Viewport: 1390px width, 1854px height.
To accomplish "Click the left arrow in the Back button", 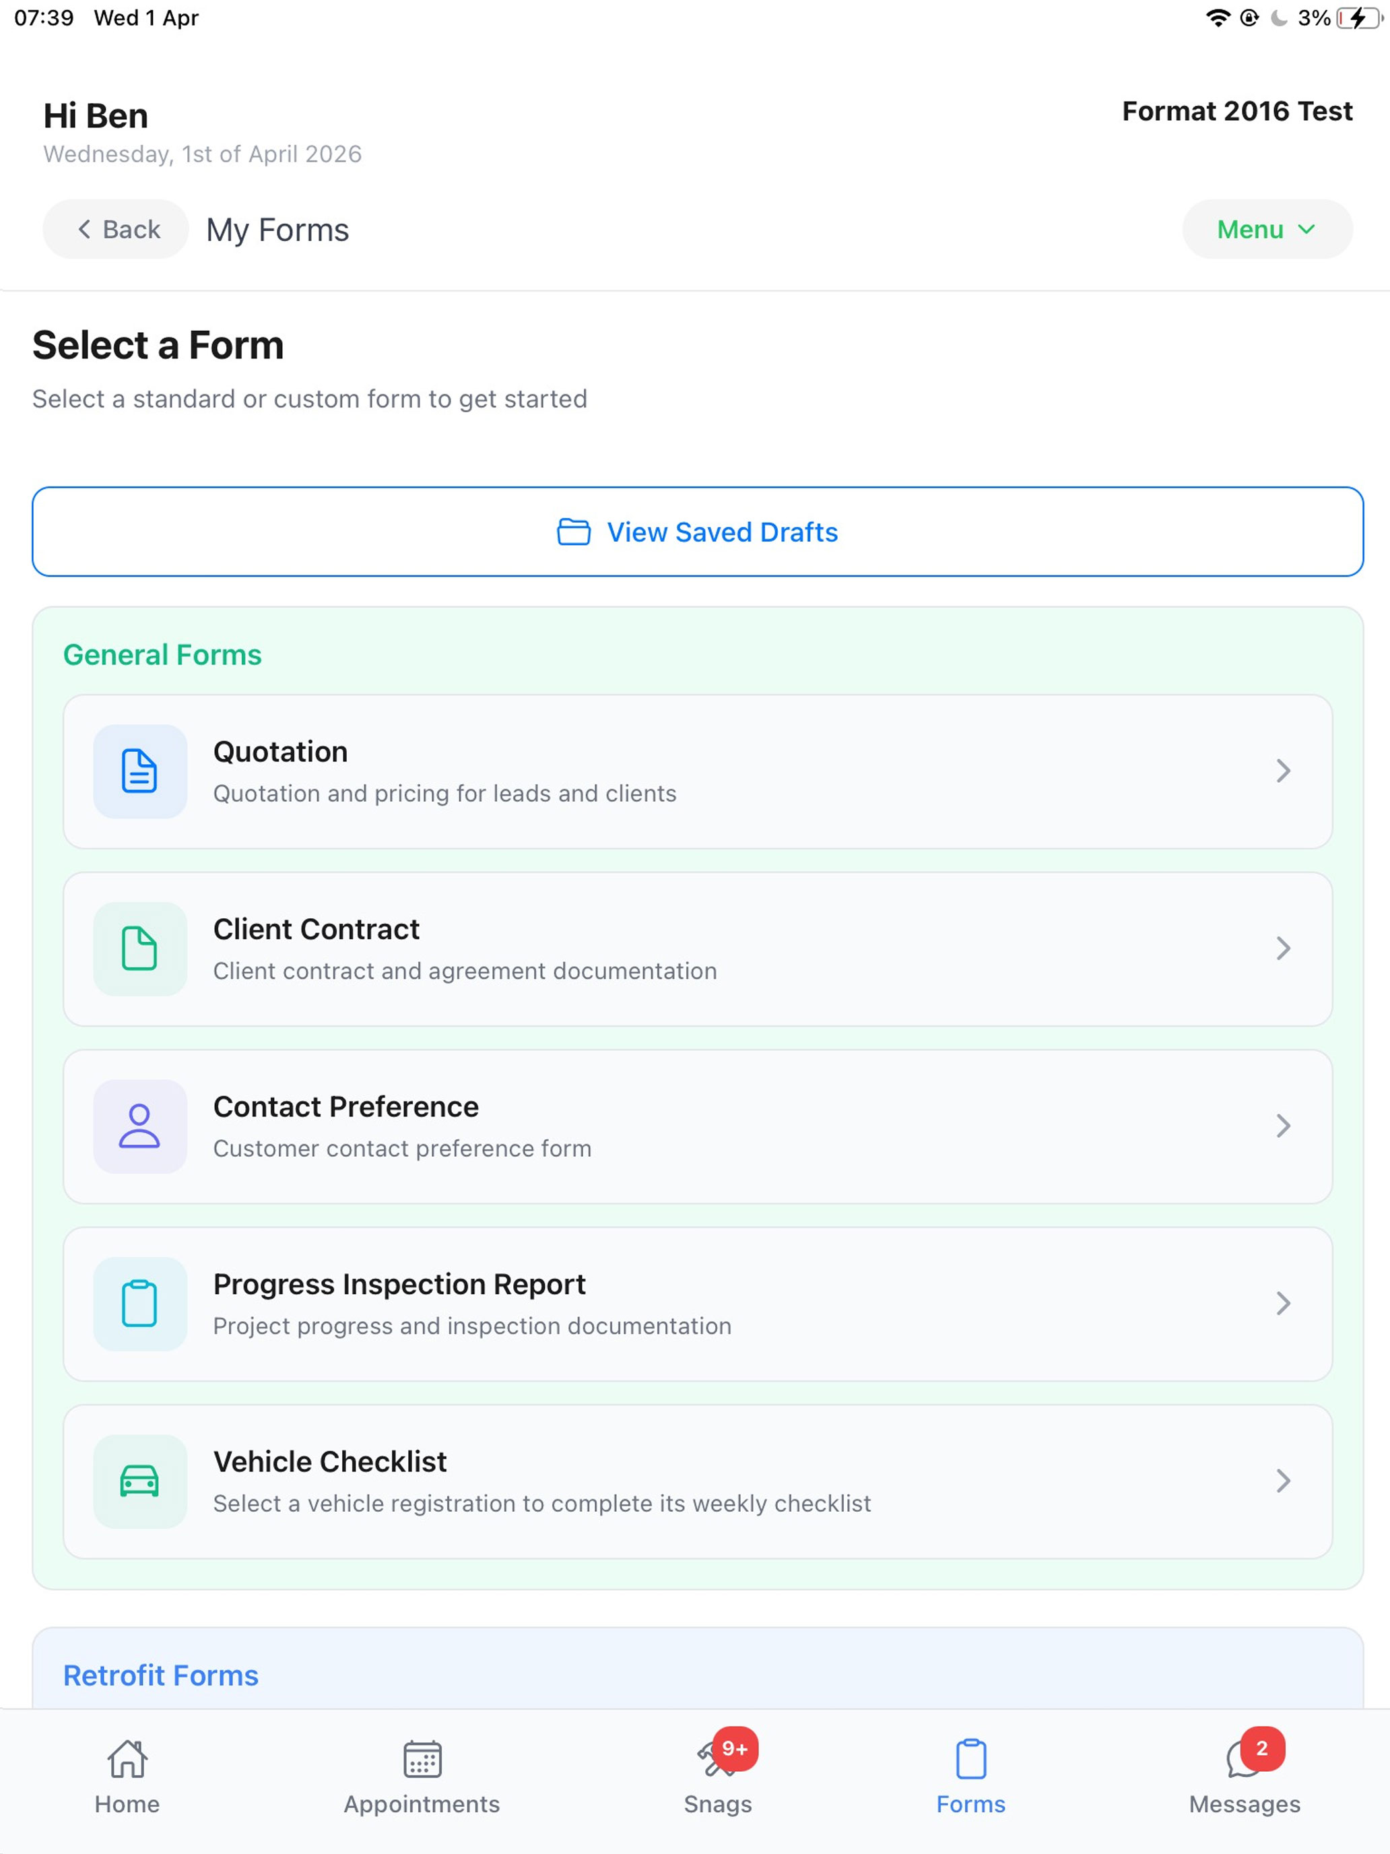I will tap(84, 229).
